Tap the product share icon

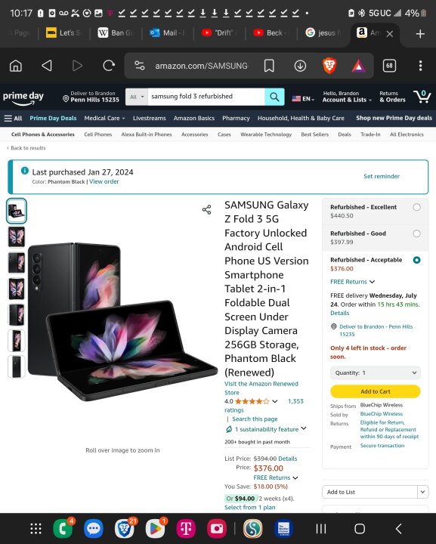click(207, 209)
